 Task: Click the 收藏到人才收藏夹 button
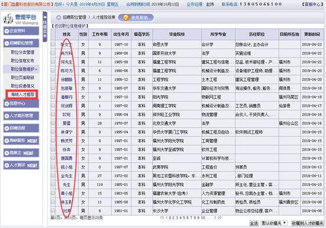308,223
